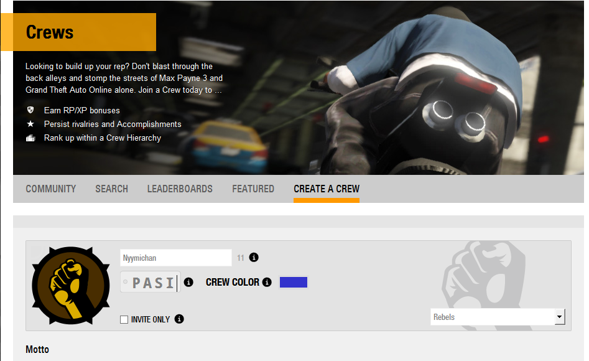Open the Search tab

[x=111, y=189]
